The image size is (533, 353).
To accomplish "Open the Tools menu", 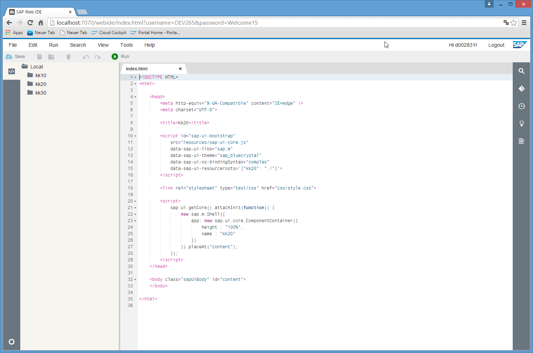I will point(126,45).
